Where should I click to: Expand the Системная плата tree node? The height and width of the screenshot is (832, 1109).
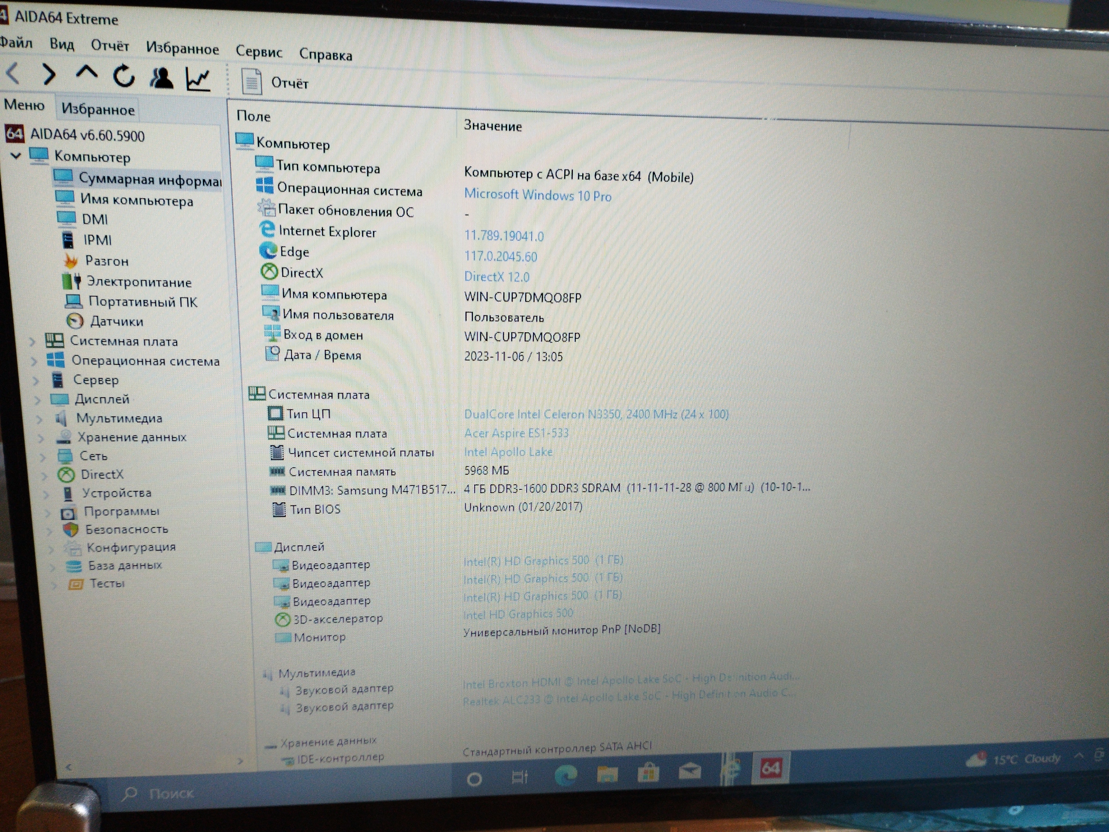[x=33, y=341]
